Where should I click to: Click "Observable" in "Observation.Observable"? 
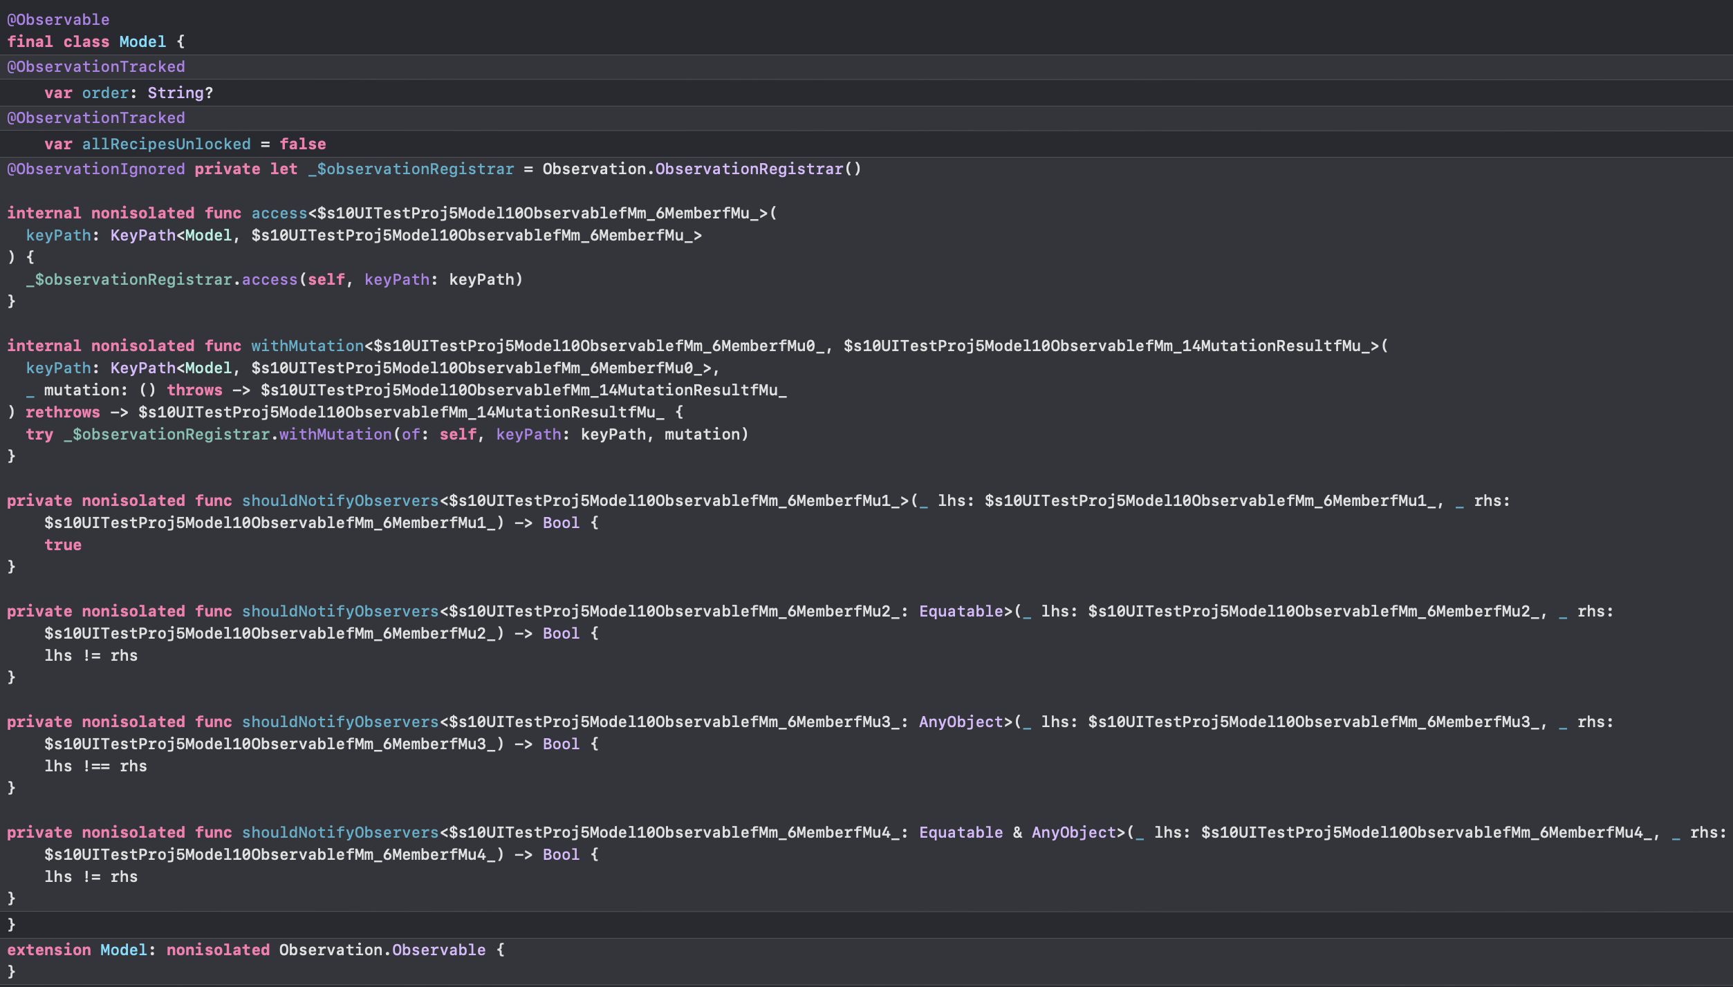(439, 950)
